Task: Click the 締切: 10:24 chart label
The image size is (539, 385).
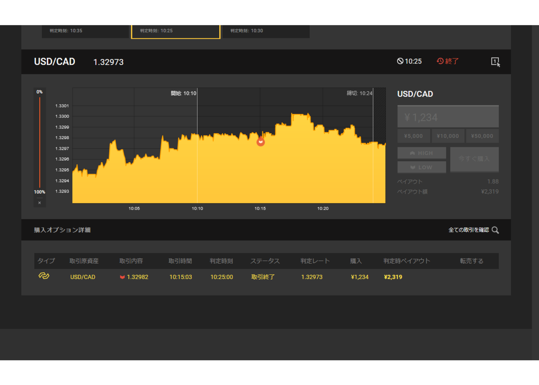Action: click(360, 93)
